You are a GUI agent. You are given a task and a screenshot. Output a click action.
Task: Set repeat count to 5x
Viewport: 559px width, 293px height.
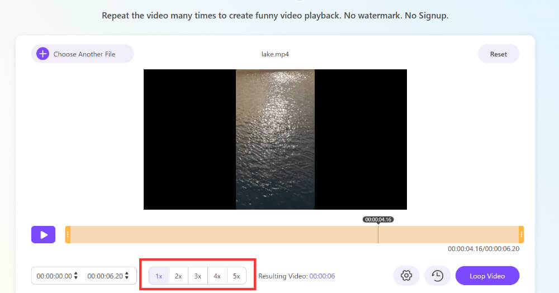point(236,276)
